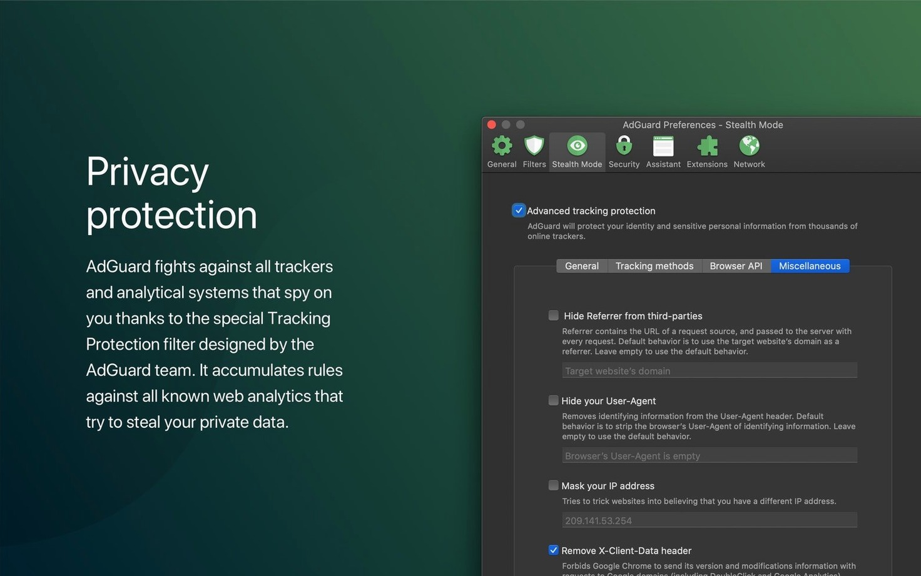Select the Miscellaneous tab
Image resolution: width=921 pixels, height=576 pixels.
[x=810, y=266]
